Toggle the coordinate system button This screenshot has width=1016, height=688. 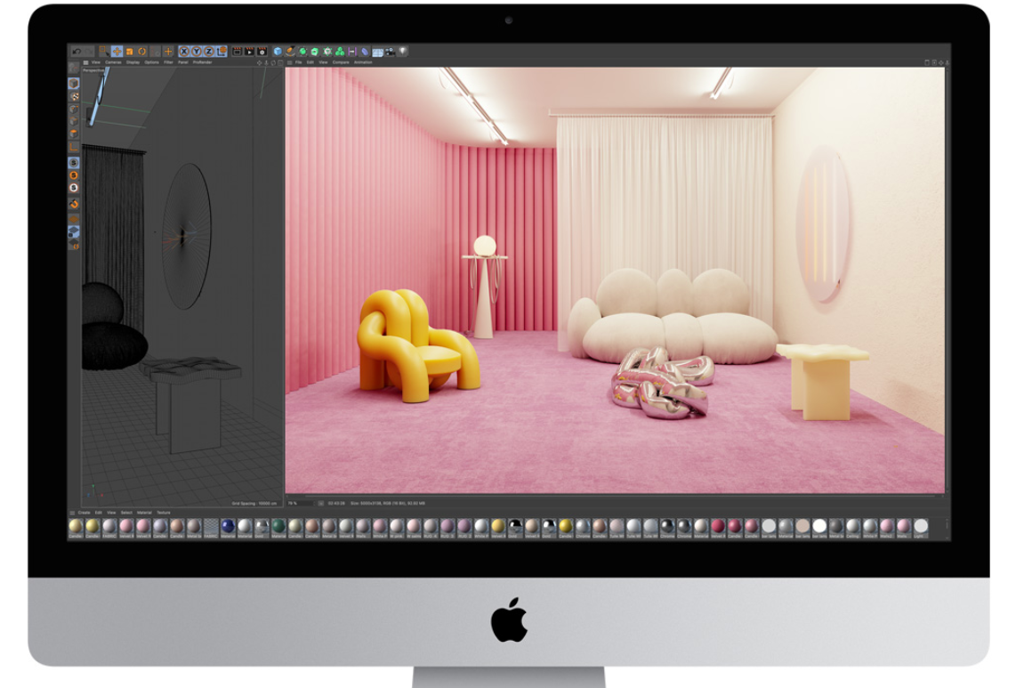222,52
